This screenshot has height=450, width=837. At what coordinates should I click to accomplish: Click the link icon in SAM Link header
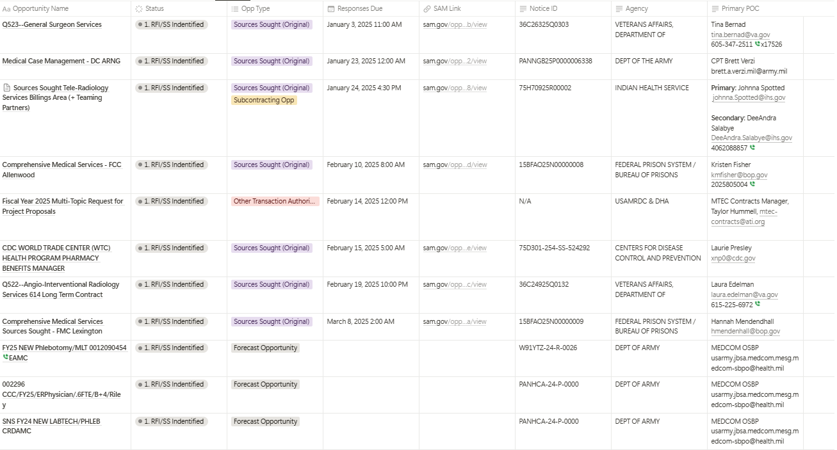tap(427, 9)
